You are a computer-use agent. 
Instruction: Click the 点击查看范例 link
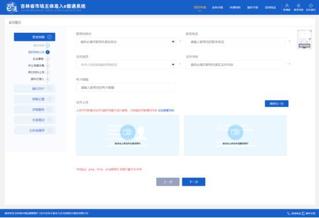point(166,110)
